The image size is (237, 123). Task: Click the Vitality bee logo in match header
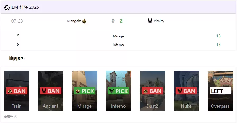coord(150,21)
